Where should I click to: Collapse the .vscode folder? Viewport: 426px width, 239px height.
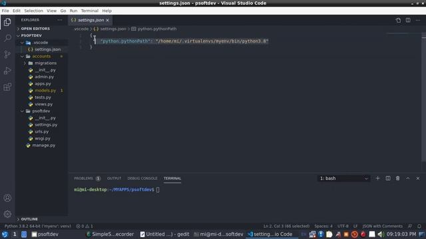pyautogui.click(x=40, y=42)
